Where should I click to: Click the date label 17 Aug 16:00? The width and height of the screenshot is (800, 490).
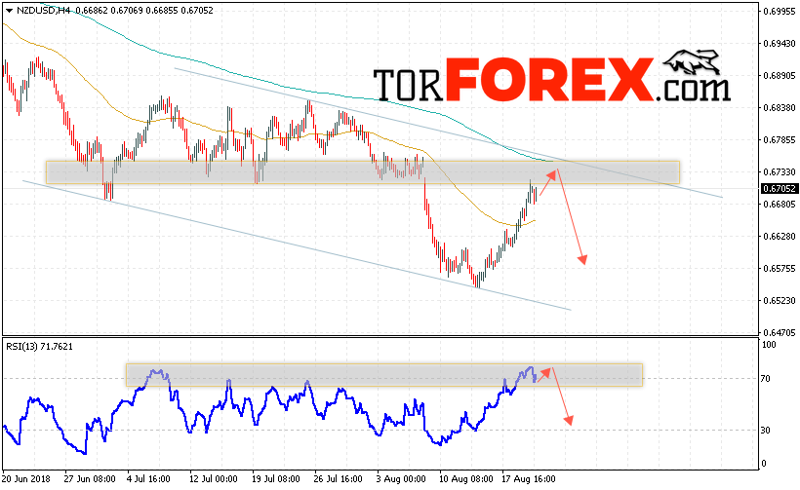click(x=529, y=478)
